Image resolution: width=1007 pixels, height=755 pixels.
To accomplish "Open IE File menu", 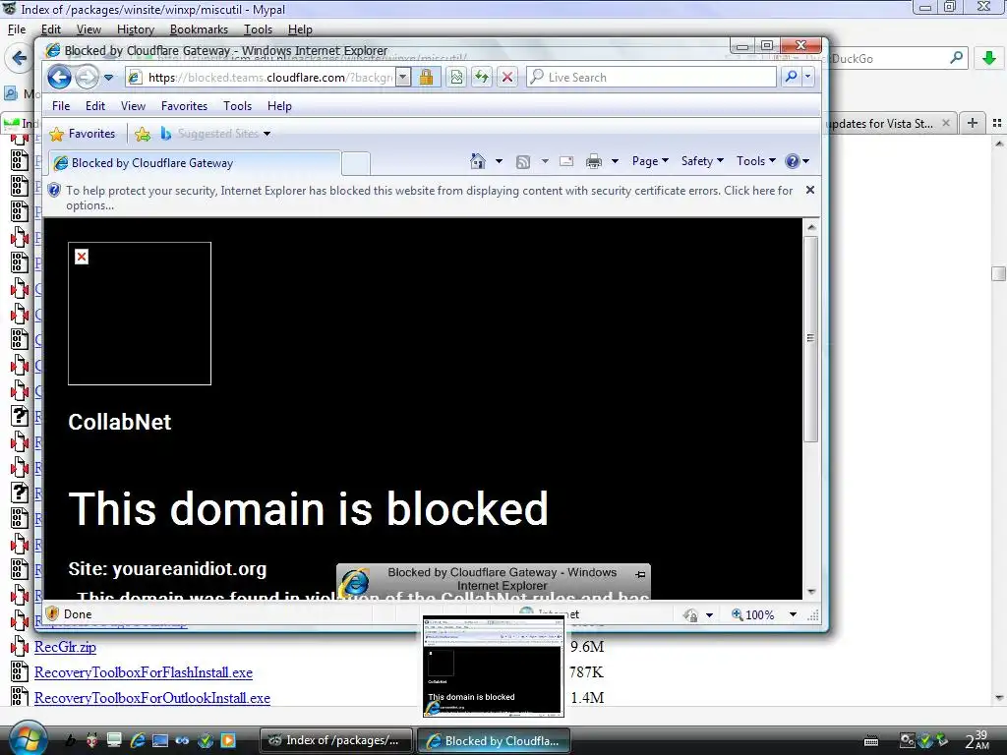I will (x=61, y=106).
